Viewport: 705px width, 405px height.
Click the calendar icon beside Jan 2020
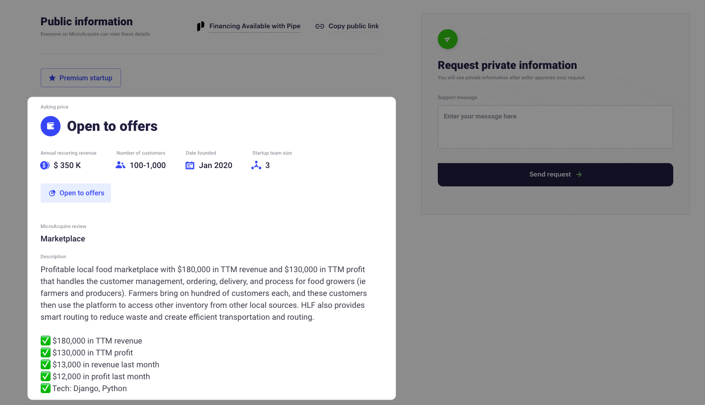(190, 166)
